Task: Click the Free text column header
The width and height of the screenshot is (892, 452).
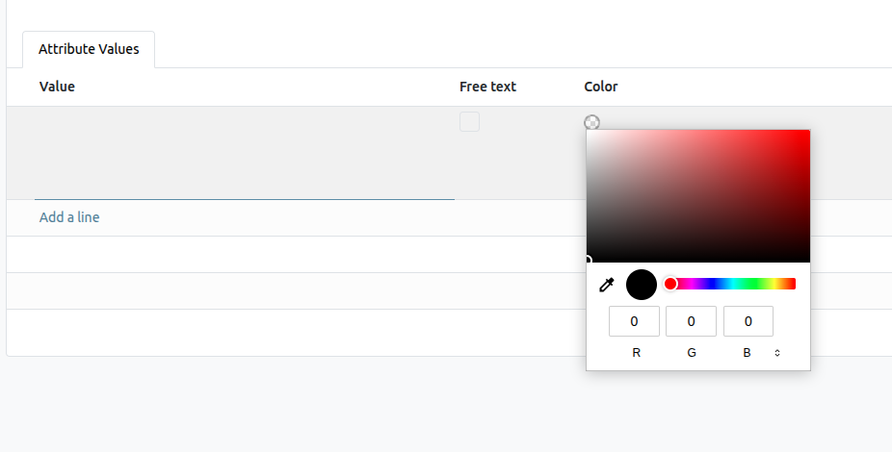Action: (x=487, y=87)
